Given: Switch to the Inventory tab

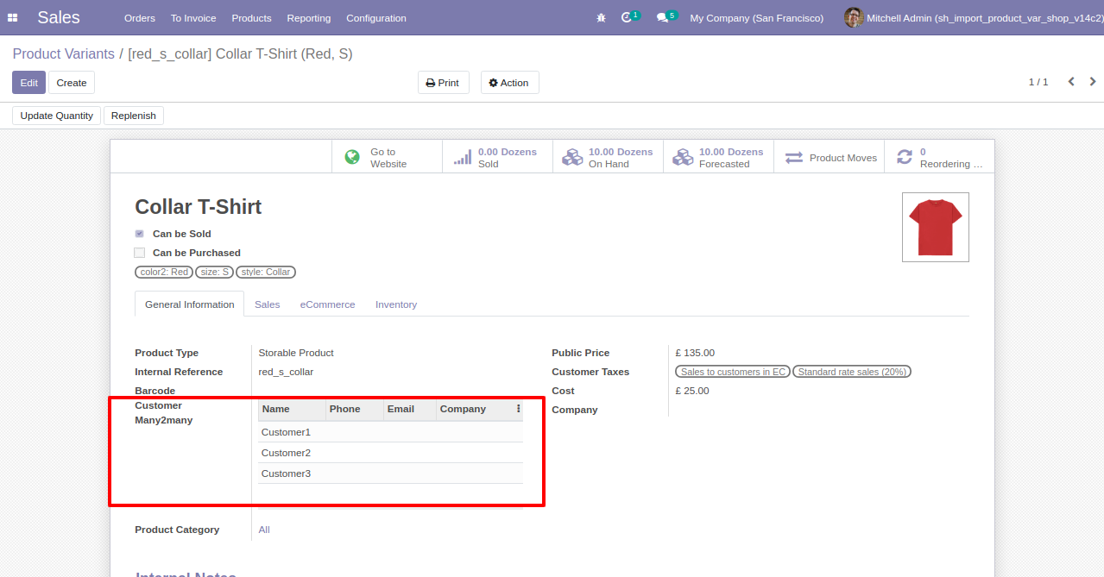Looking at the screenshot, I should coord(396,304).
